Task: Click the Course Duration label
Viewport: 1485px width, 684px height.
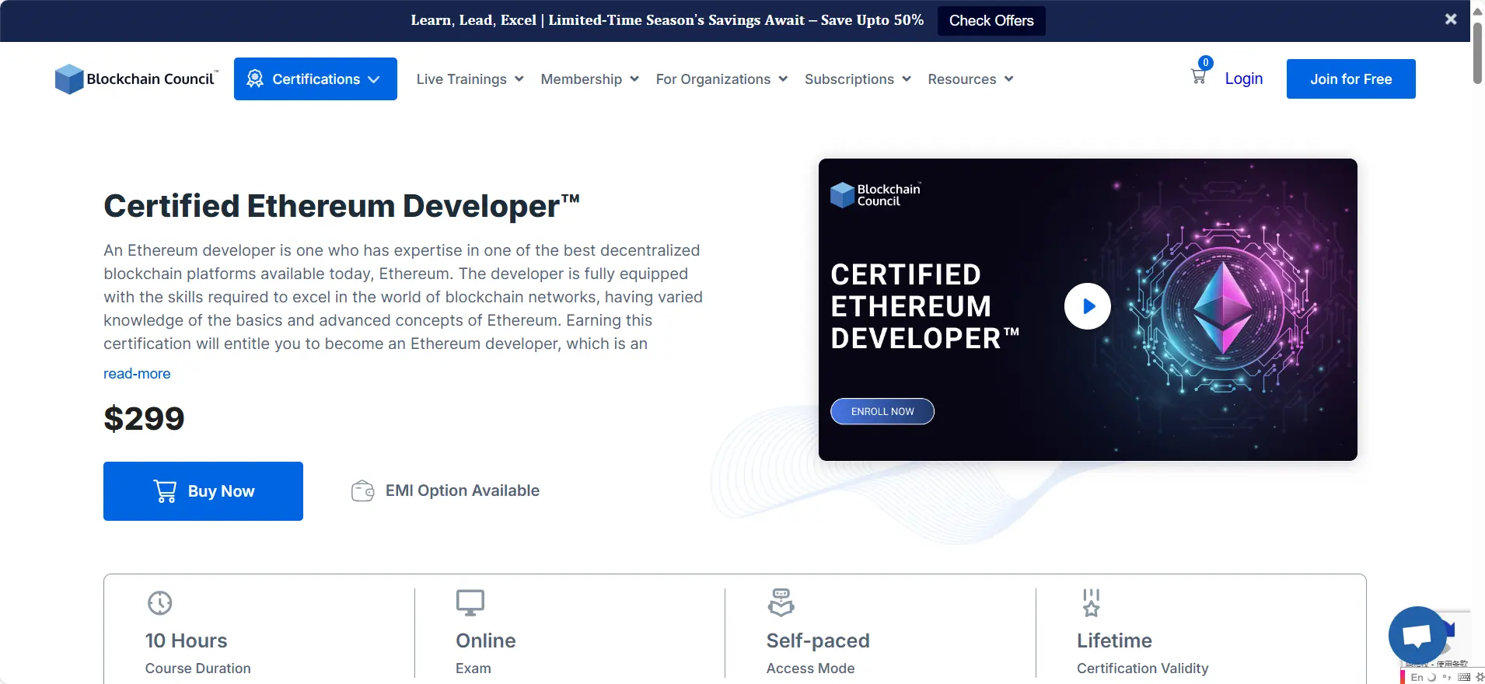Action: (198, 668)
